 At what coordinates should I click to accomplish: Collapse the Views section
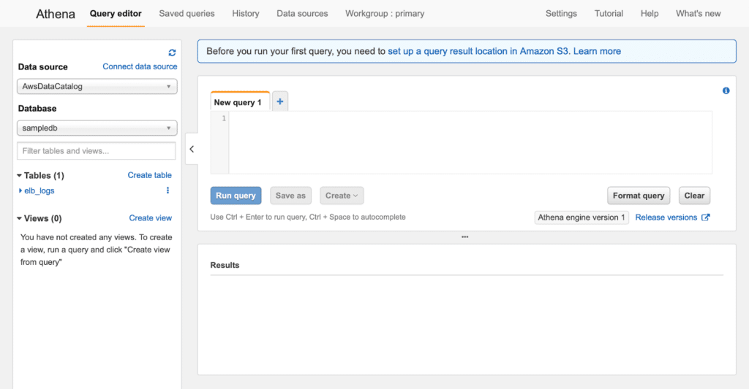coord(19,218)
